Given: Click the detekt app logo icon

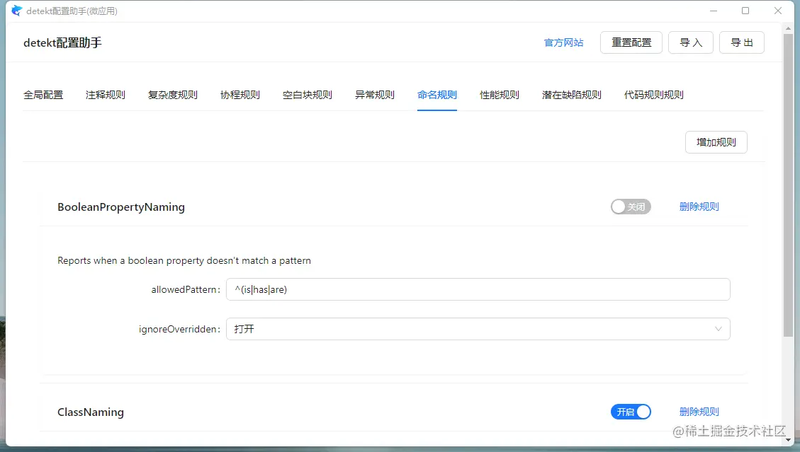Looking at the screenshot, I should (x=17, y=11).
